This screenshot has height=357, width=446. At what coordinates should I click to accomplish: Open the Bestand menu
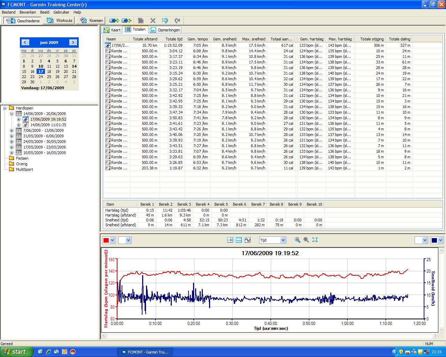[x=9, y=12]
